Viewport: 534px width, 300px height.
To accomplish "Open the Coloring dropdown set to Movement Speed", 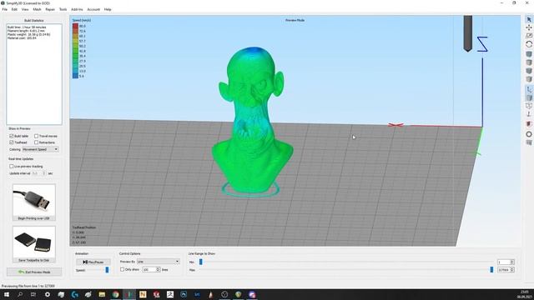I will 40,149.
